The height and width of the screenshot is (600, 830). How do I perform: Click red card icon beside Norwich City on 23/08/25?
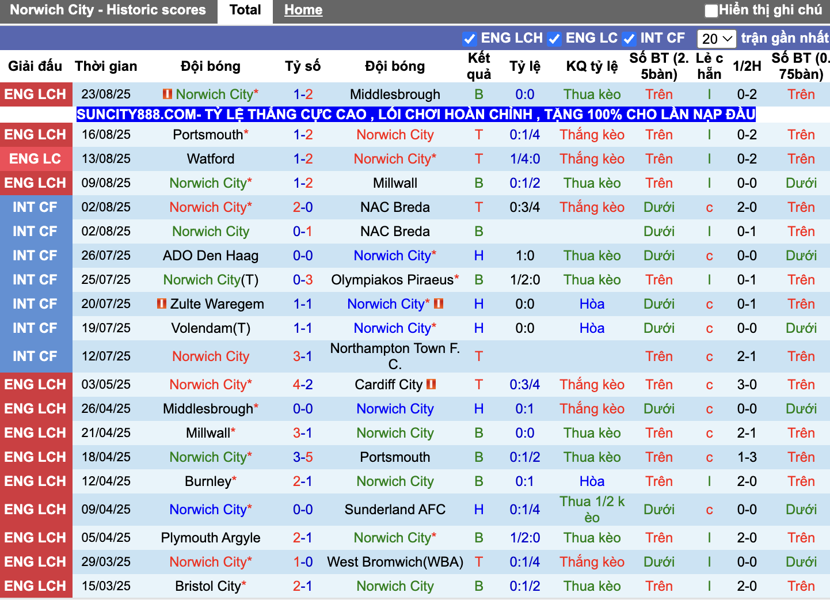pos(167,94)
